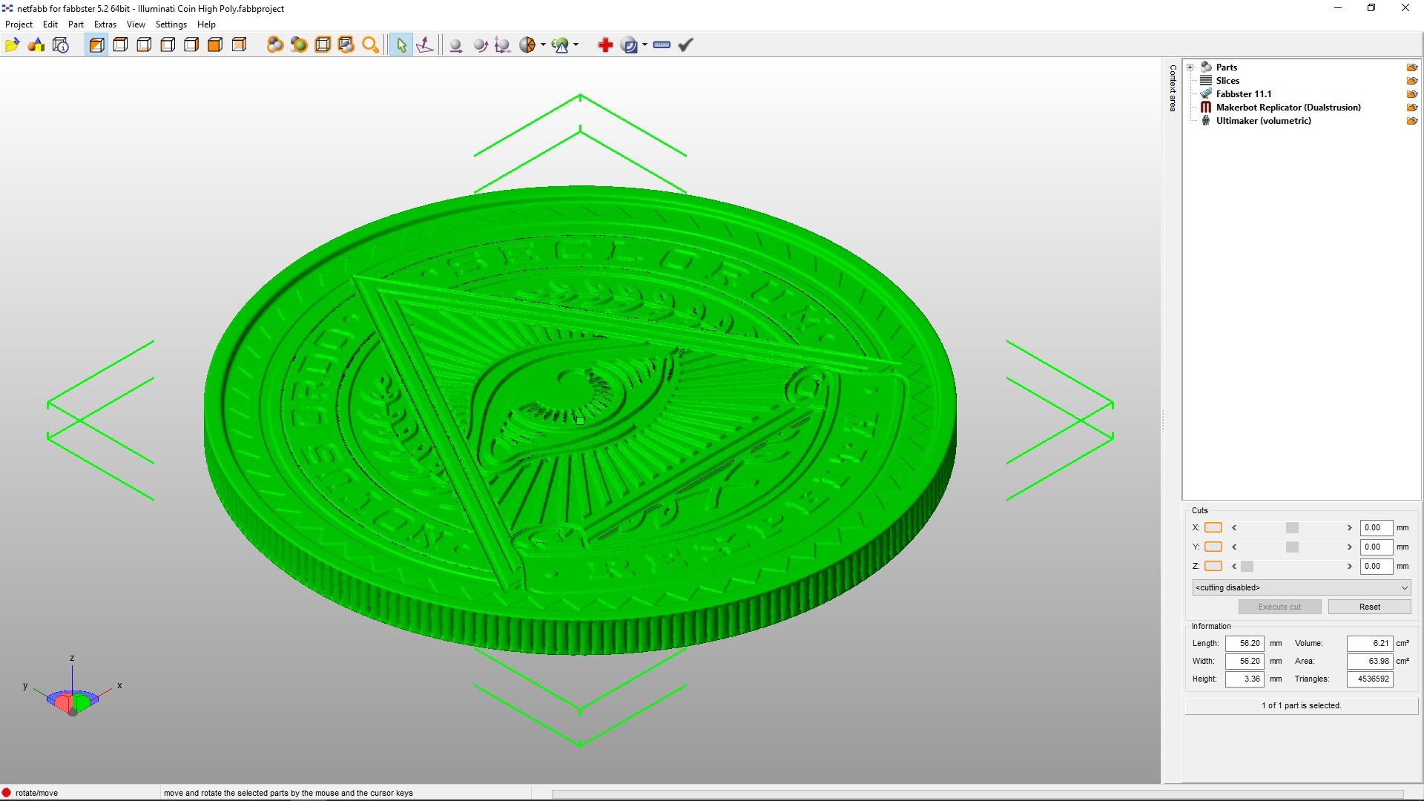This screenshot has height=801, width=1424.
Task: Open a project with the yellow folder icon
Action: [13, 45]
